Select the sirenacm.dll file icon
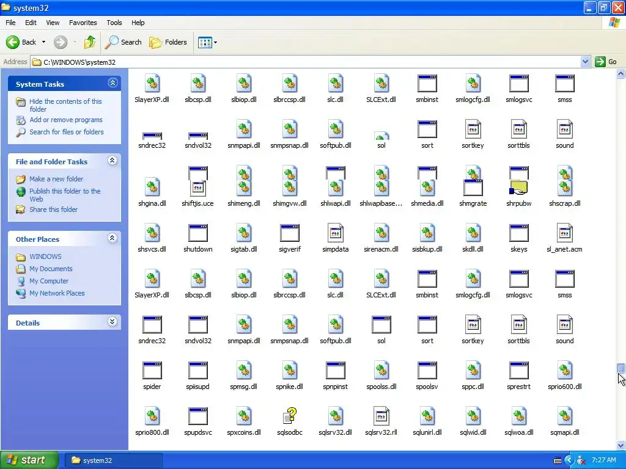 pyautogui.click(x=381, y=233)
